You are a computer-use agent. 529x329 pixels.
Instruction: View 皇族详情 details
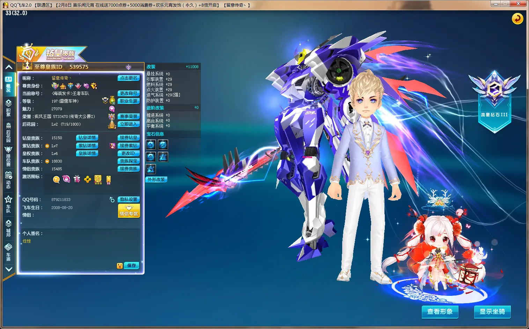click(87, 154)
